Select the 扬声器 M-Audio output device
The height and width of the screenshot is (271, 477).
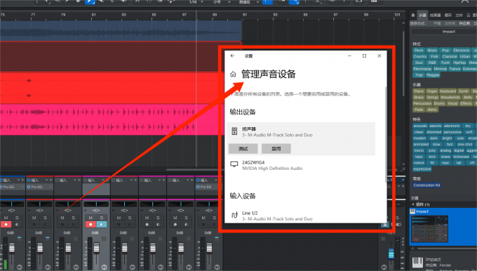(x=301, y=132)
